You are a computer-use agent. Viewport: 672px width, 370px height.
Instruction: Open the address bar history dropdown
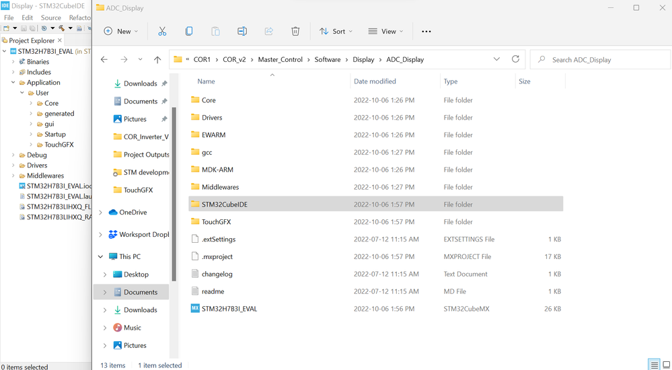click(x=496, y=59)
